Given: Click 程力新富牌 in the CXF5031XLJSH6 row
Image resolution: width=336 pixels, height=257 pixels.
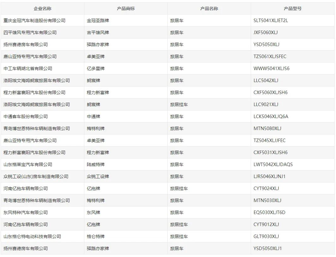Looking at the screenshot, I should point(98,152).
